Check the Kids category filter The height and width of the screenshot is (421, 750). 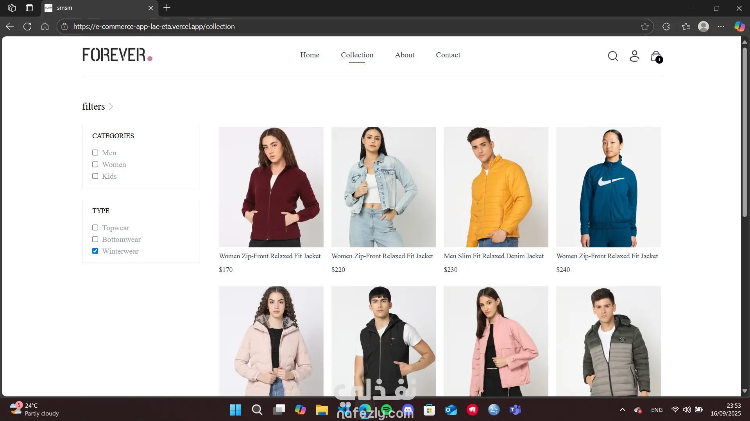point(95,176)
